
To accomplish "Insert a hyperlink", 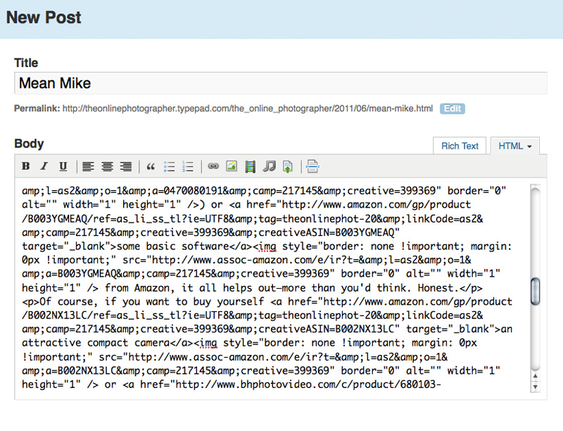I will tap(213, 167).
